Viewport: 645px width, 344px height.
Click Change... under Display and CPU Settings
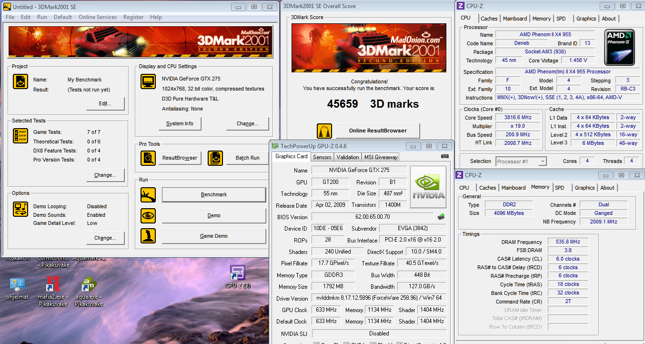pyautogui.click(x=247, y=123)
